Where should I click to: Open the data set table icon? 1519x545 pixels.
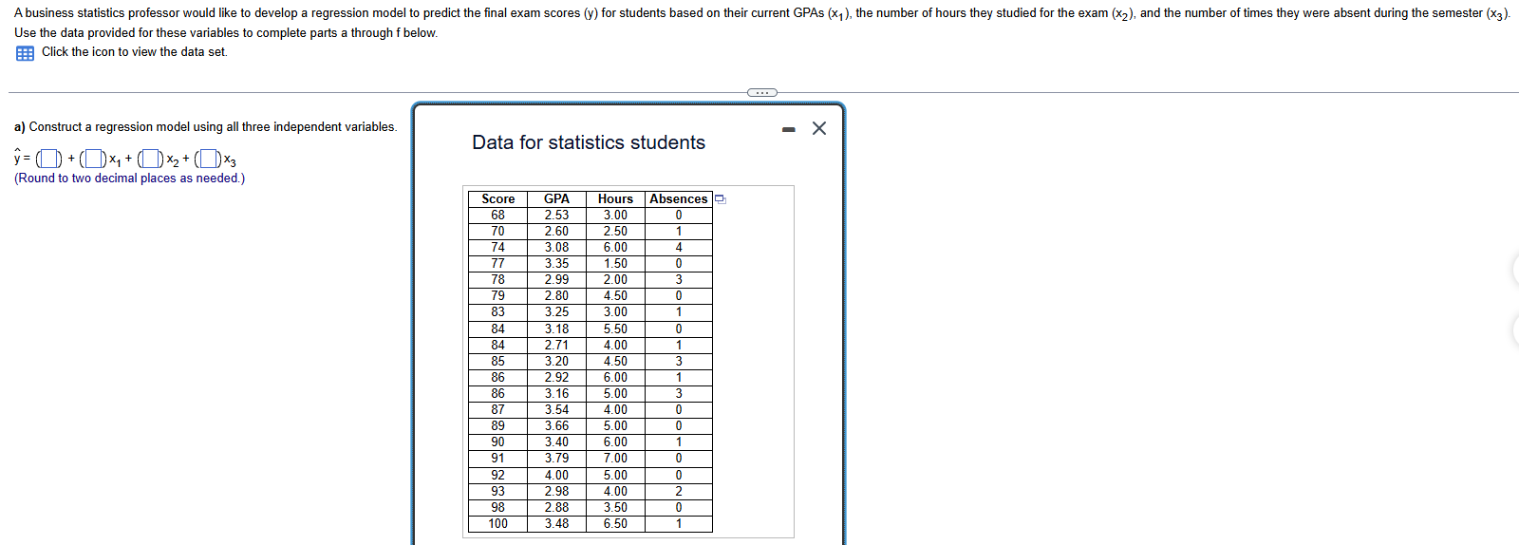(25, 53)
